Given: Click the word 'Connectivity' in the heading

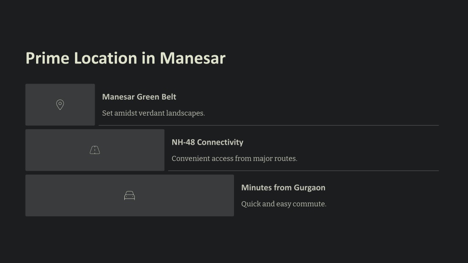Looking at the screenshot, I should tap(220, 142).
